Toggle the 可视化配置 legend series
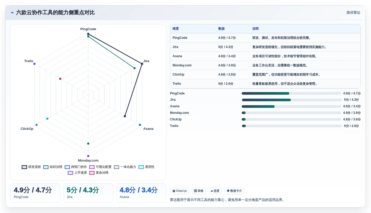This screenshot has height=213, width=371. coord(100,167)
